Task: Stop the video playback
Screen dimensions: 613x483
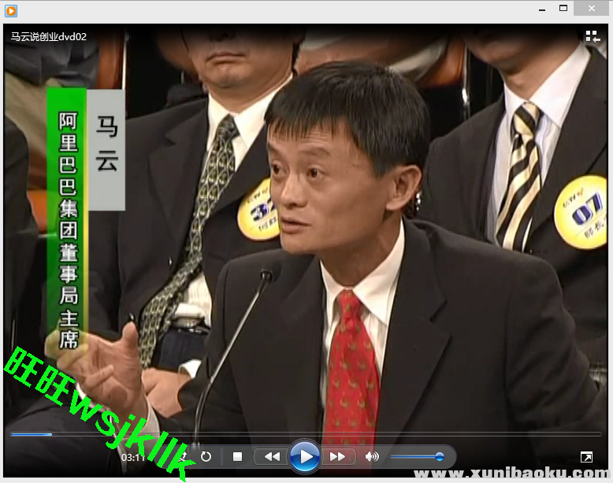Action: 237,456
